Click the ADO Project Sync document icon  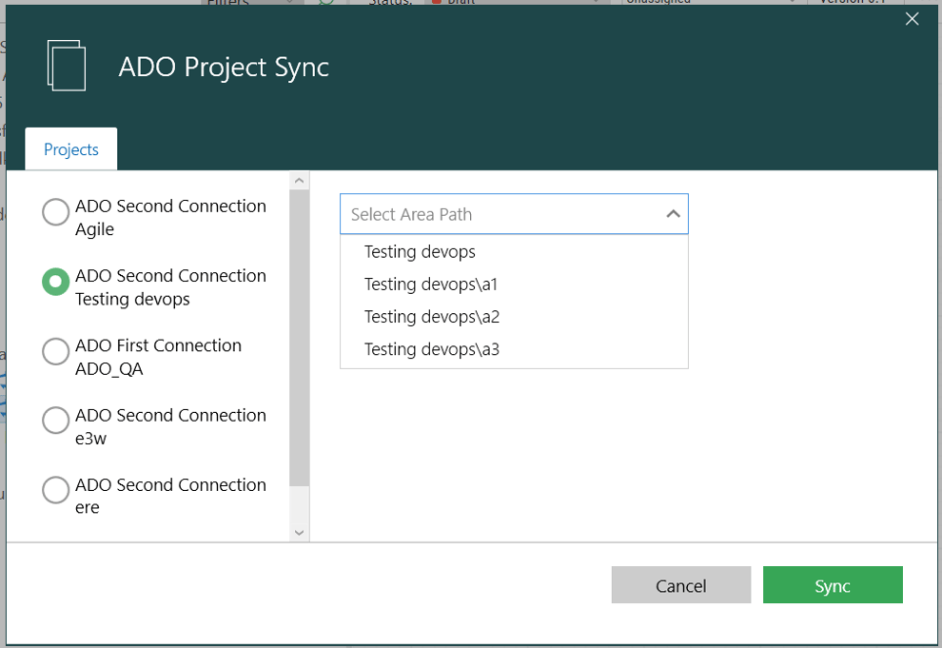[63, 64]
